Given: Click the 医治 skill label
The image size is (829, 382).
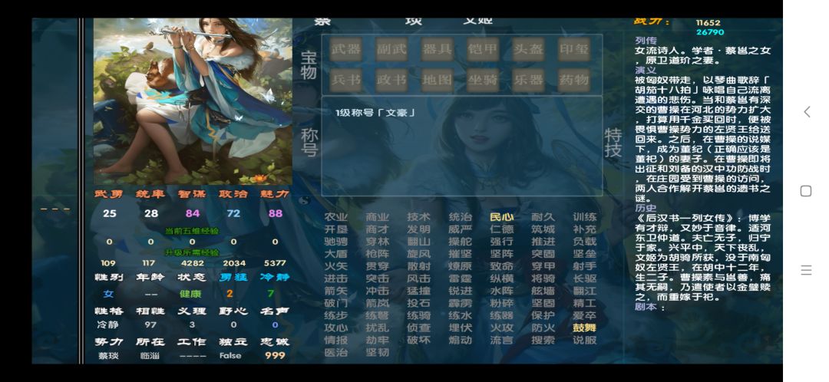Looking at the screenshot, I should click(x=335, y=352).
